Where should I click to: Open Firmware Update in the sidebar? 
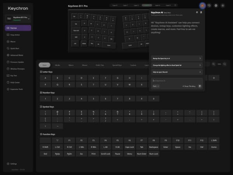coord(18,62)
